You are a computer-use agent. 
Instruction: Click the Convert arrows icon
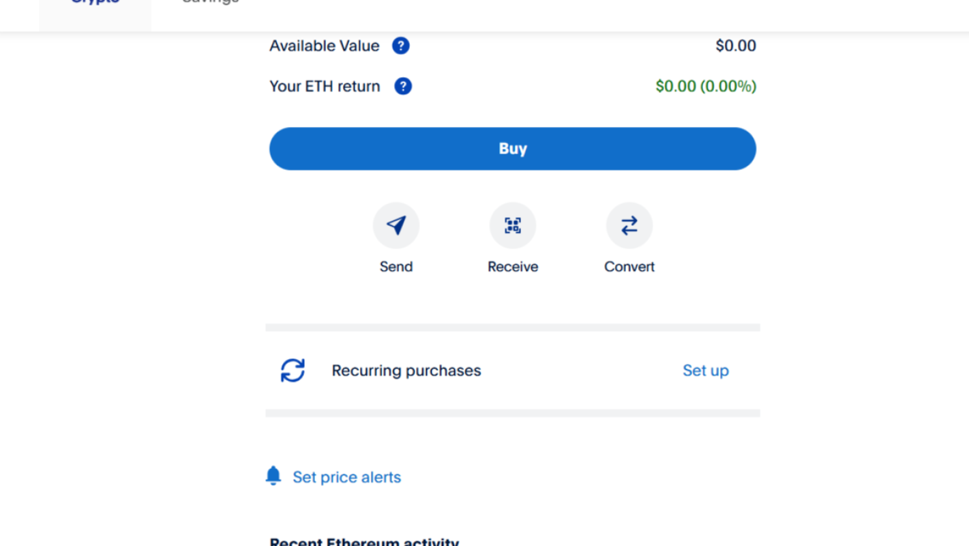pyautogui.click(x=629, y=226)
